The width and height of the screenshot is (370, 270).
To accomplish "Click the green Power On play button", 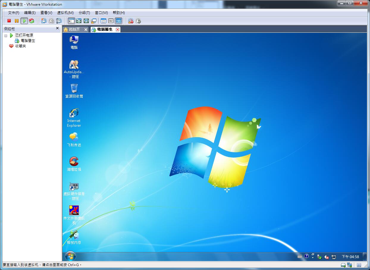I will coord(24,21).
